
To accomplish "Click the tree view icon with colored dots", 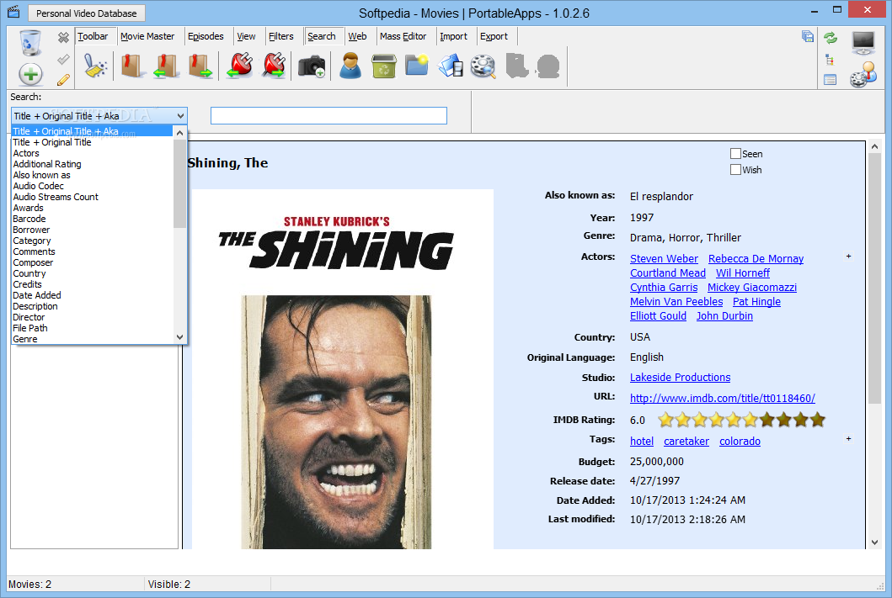I will pyautogui.click(x=830, y=60).
